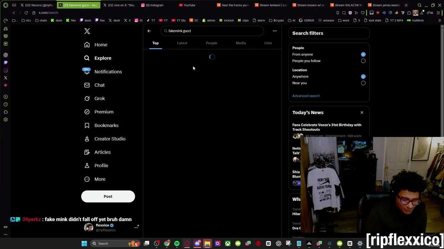Open Articles page
Screen dimensions: 444x249
[x=97, y=152]
